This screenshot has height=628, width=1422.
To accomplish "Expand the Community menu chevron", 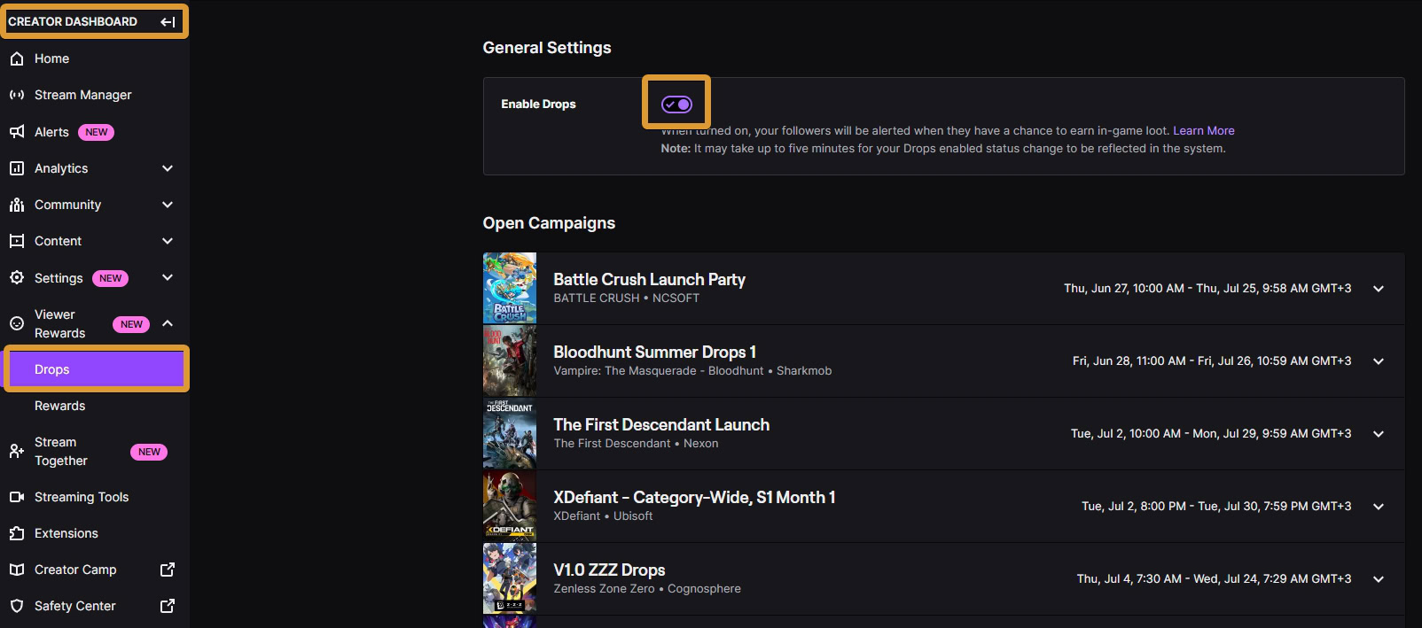I will tap(168, 205).
